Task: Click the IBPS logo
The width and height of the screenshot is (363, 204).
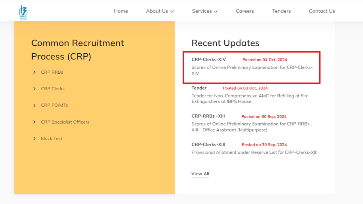Action: click(23, 11)
